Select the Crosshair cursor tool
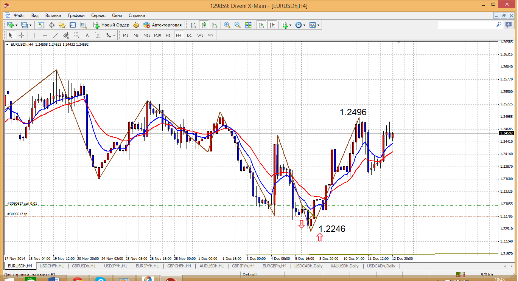Viewport: 518px width, 281px height. point(22,35)
